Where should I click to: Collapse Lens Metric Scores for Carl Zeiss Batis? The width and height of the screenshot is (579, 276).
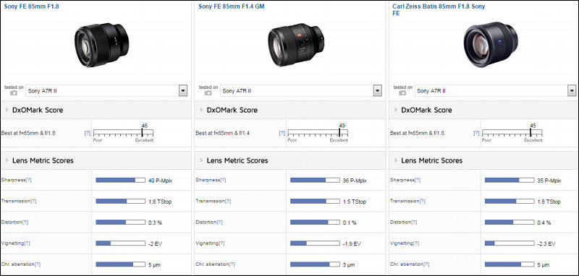click(x=397, y=160)
